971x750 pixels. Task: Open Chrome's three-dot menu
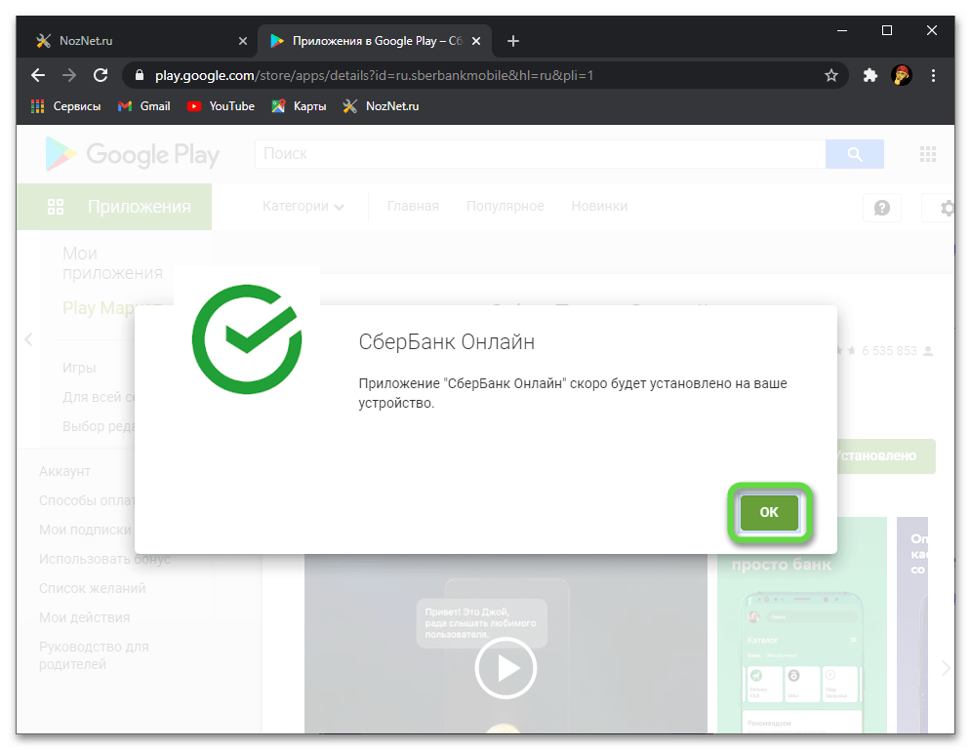click(933, 75)
